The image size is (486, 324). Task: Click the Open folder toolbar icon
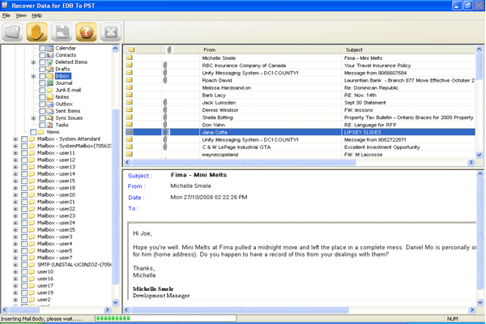pos(13,32)
